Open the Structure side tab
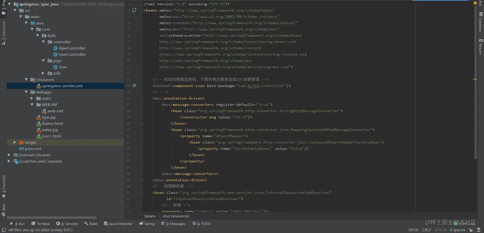484x233 pixels. (4, 33)
